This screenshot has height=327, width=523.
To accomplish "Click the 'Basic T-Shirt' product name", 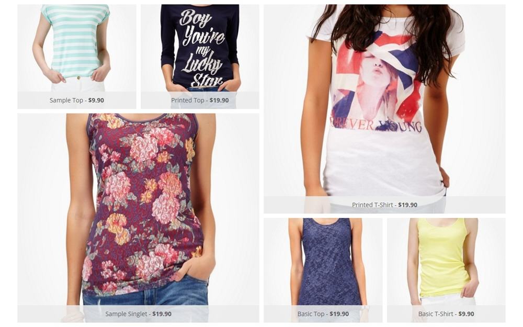I will (x=436, y=314).
